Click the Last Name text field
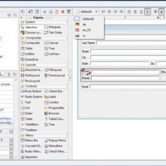The width and height of the screenshot is (166, 166). [131, 43]
